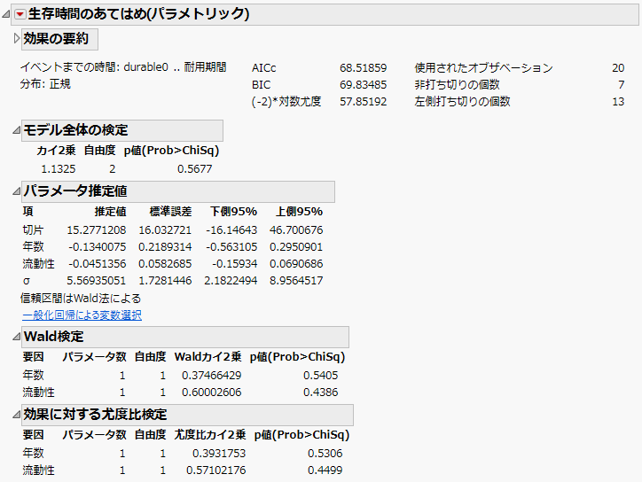Select the カイ2乗 value 1.1325
The image size is (642, 482).
(x=59, y=169)
